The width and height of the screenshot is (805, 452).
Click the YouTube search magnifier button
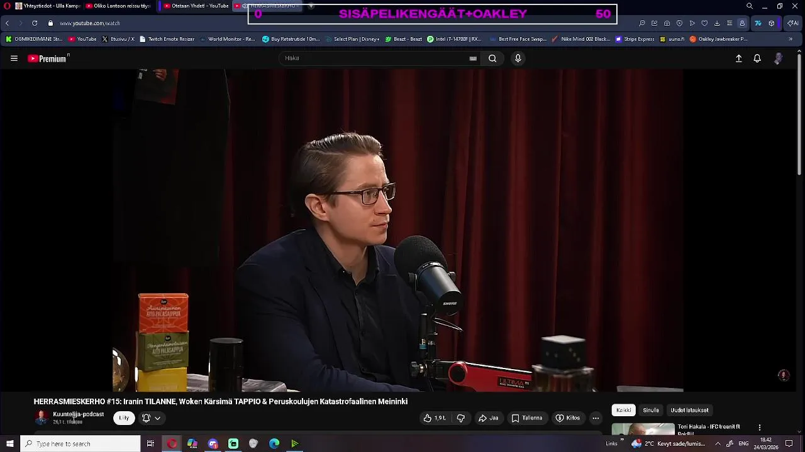coord(492,58)
